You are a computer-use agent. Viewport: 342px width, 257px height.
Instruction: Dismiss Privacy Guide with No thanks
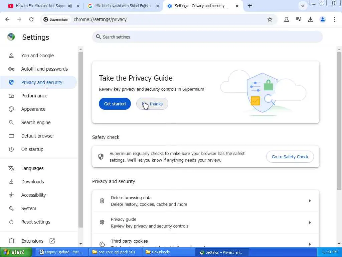click(152, 104)
